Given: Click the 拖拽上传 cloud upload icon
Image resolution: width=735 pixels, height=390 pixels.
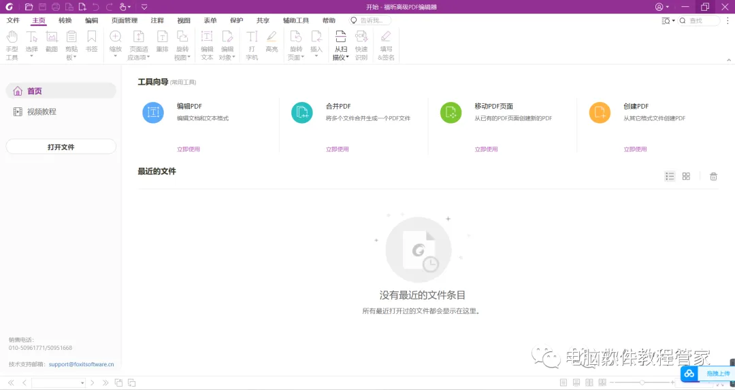Looking at the screenshot, I should pyautogui.click(x=689, y=373).
